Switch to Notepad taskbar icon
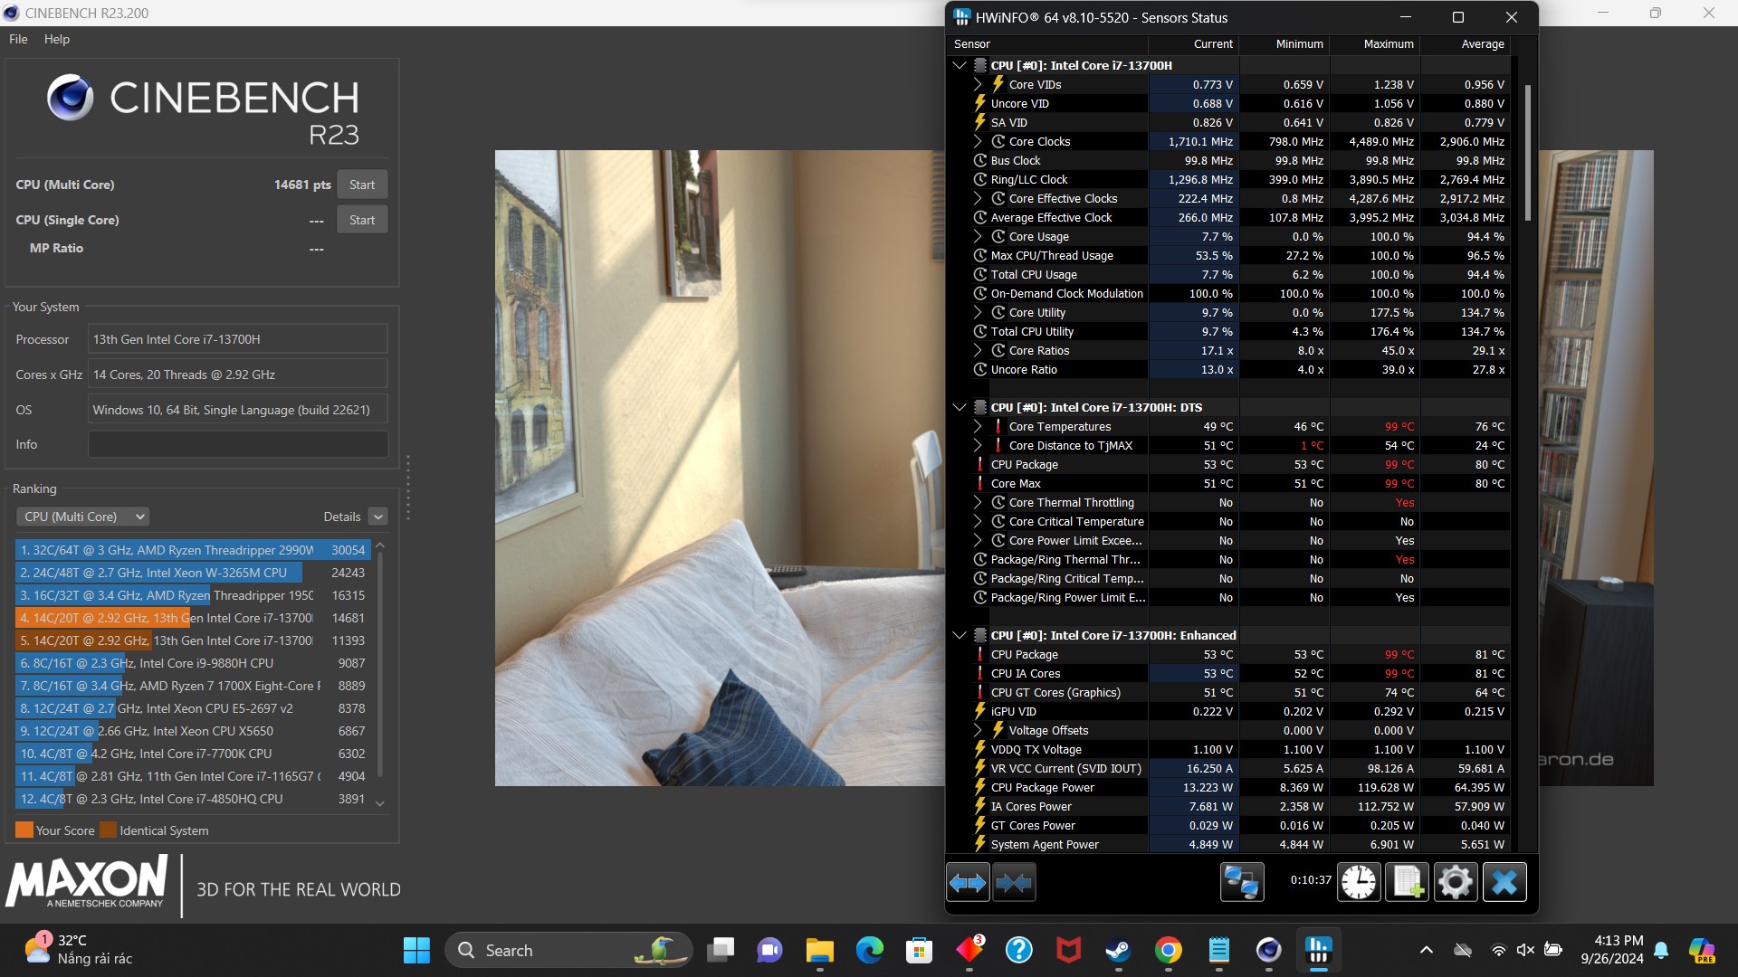Image resolution: width=1738 pixels, height=977 pixels. click(x=1218, y=950)
